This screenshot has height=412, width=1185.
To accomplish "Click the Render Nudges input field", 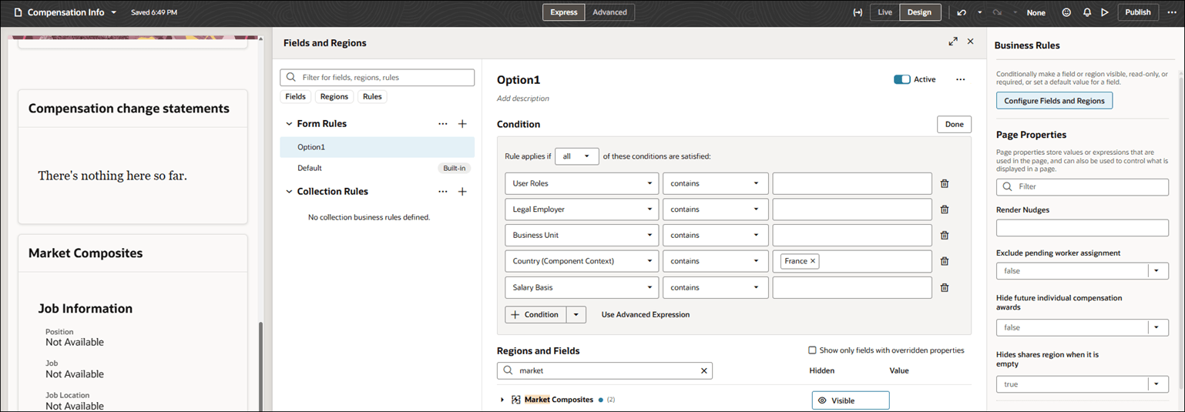I will point(1082,228).
